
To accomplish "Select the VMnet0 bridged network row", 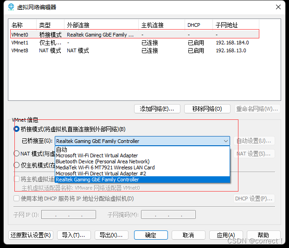I will (135, 34).
